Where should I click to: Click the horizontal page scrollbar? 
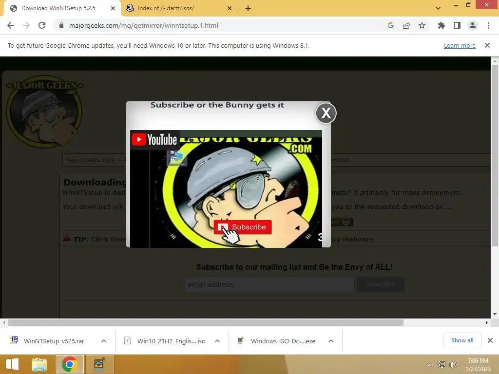point(206,322)
